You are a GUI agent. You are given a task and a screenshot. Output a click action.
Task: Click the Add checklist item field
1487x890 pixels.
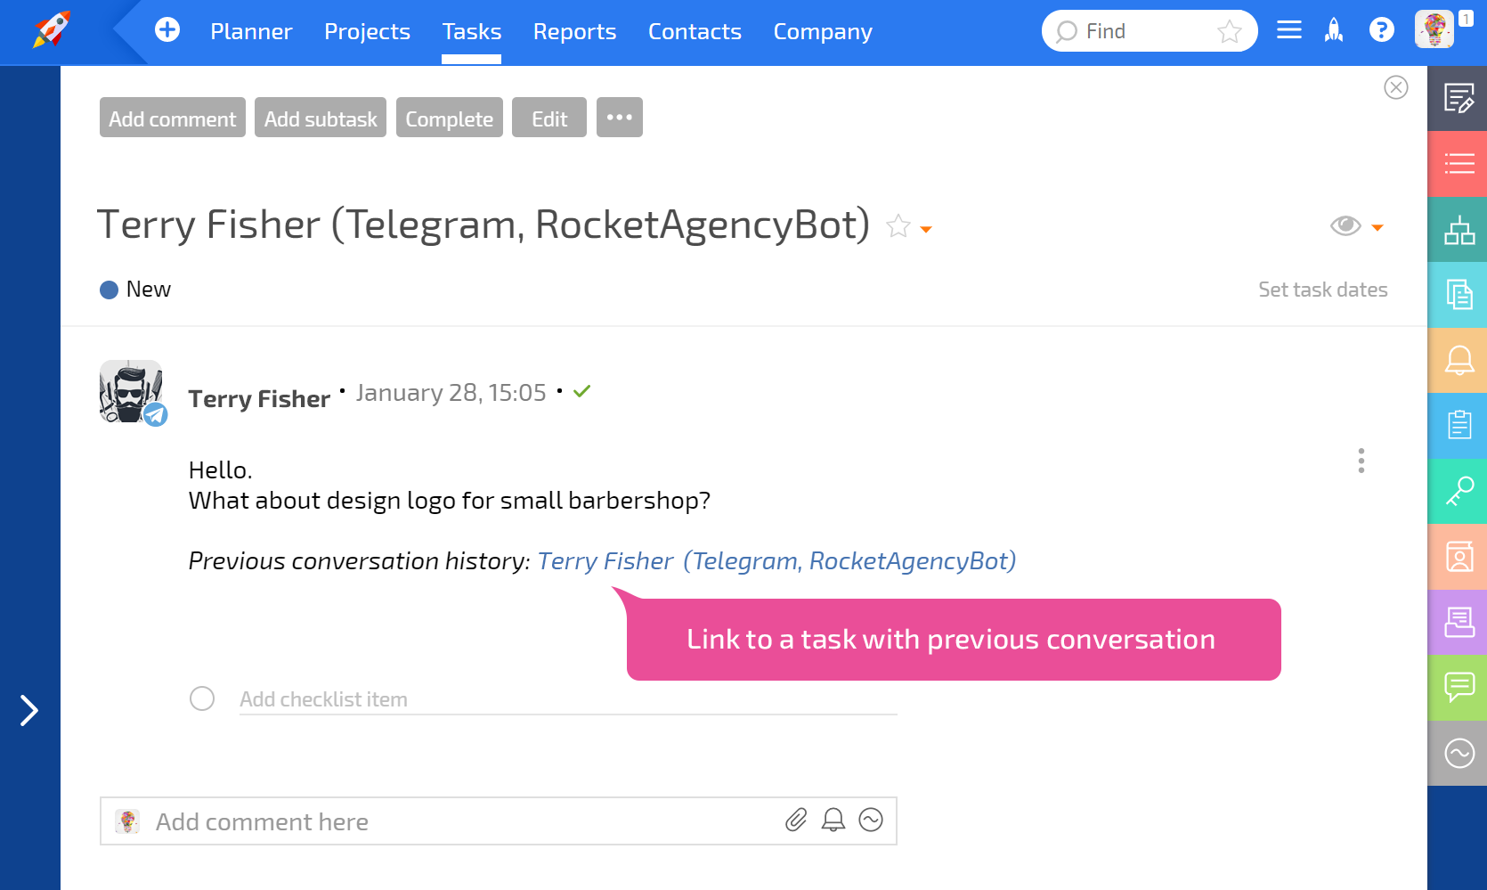(x=568, y=699)
